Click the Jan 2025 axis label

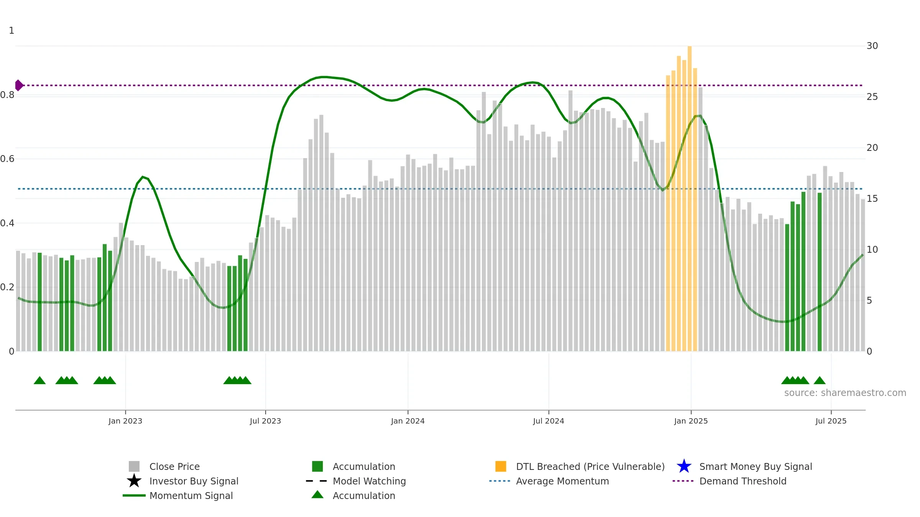pos(691,421)
